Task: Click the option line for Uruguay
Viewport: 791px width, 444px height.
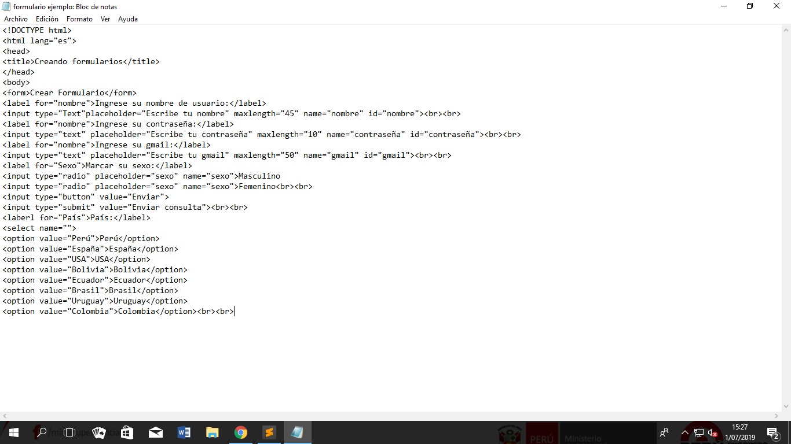Action: [95, 301]
